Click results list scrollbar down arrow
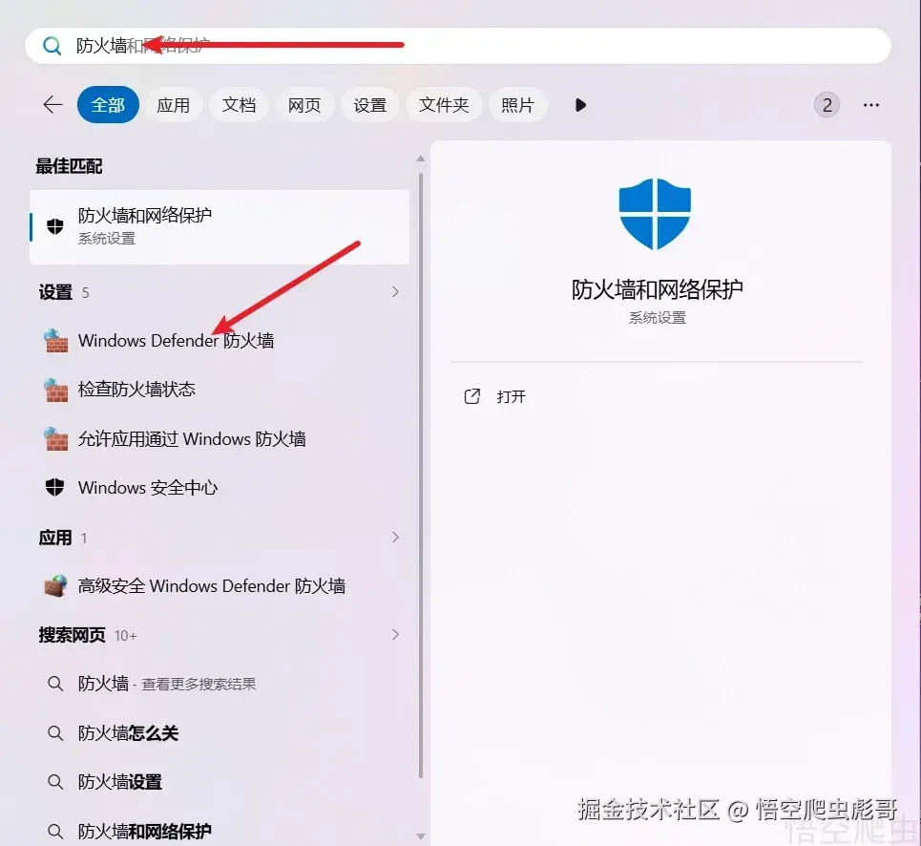The height and width of the screenshot is (846, 921). (x=421, y=836)
